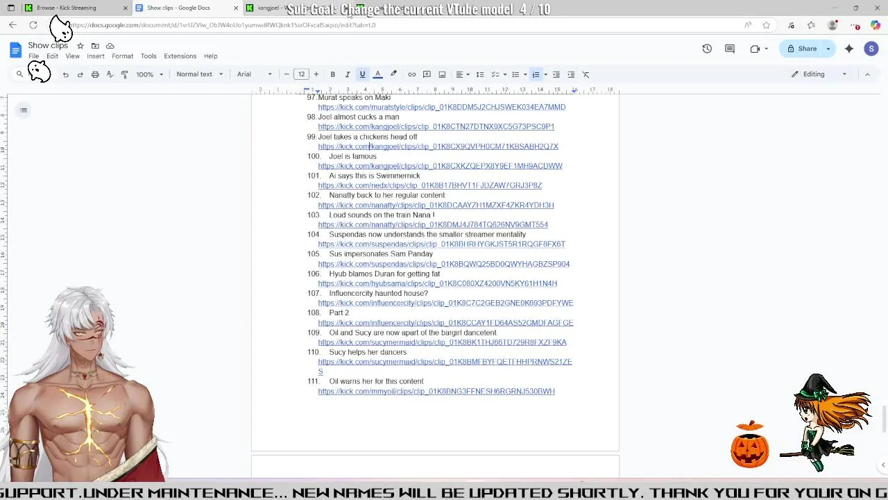888x500 pixels.
Task: Expand the checklist style menu arrow
Action: click(504, 74)
